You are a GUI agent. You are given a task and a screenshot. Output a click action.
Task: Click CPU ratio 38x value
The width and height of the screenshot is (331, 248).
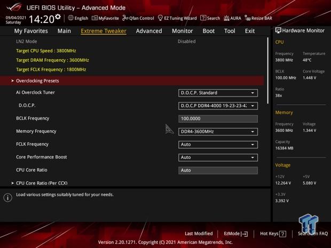click(x=279, y=95)
